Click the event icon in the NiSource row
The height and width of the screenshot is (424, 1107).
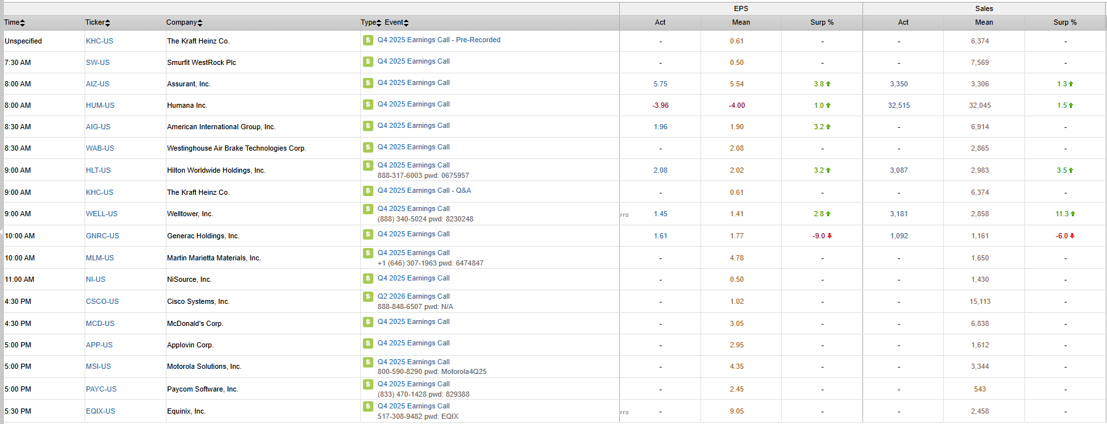[x=367, y=279]
